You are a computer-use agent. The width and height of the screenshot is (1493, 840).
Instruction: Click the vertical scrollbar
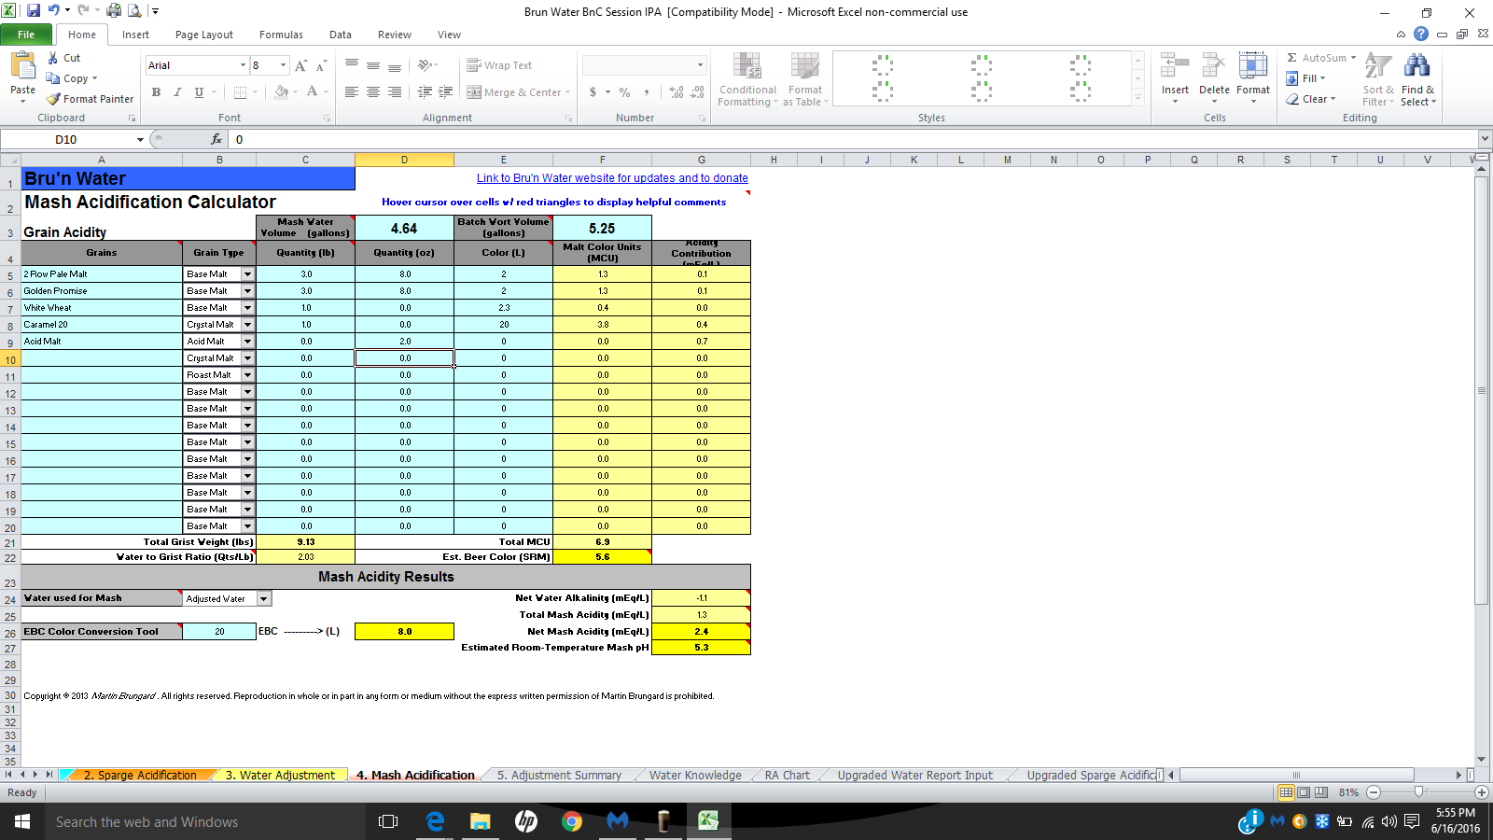coord(1481,390)
